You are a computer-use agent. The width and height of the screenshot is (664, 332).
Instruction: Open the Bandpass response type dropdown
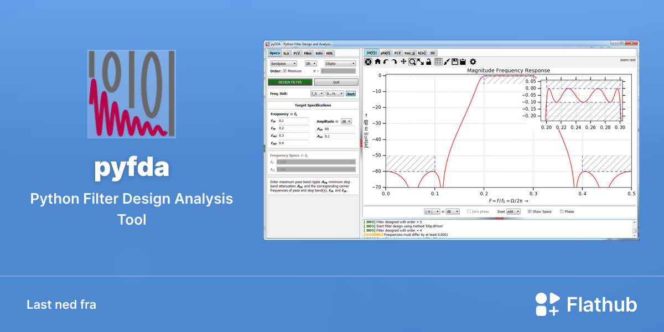coord(283,64)
